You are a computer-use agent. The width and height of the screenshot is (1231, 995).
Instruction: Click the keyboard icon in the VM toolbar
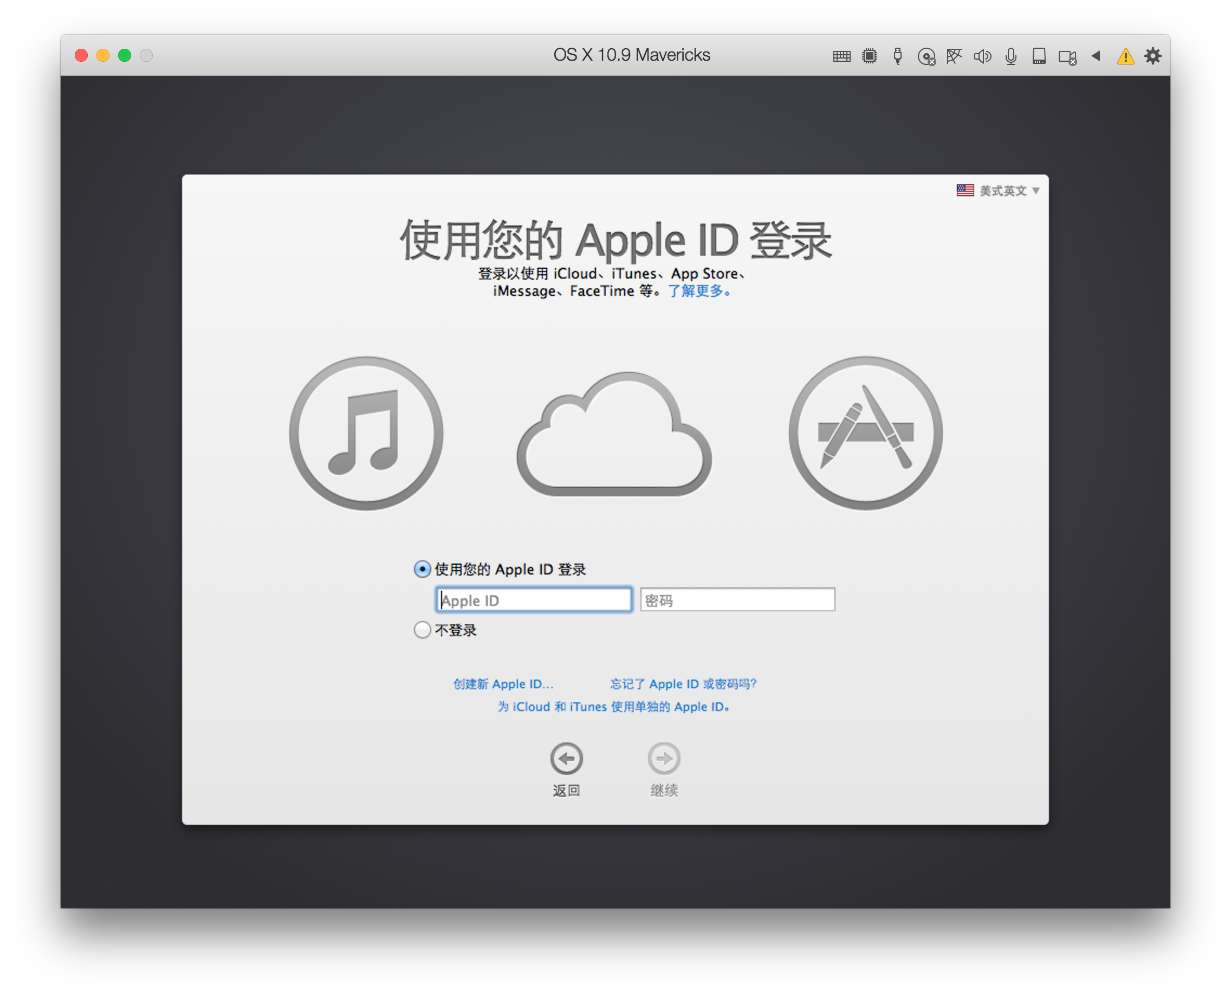pyautogui.click(x=842, y=56)
